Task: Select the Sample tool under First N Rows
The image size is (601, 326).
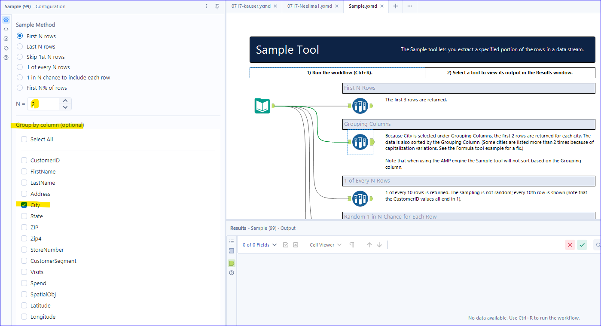Action: tap(360, 105)
